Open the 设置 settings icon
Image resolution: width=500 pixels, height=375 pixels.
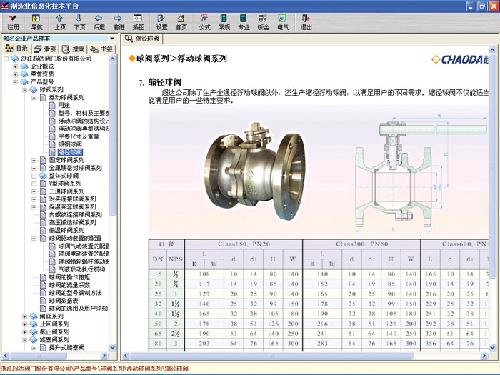[162, 21]
